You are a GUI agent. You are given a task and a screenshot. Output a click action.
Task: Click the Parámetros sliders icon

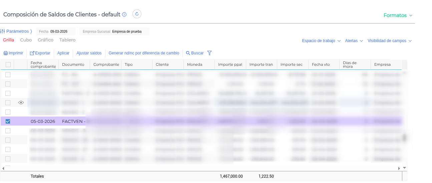click(3, 31)
